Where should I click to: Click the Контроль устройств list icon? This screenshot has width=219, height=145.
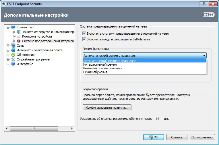pyautogui.click(x=18, y=36)
